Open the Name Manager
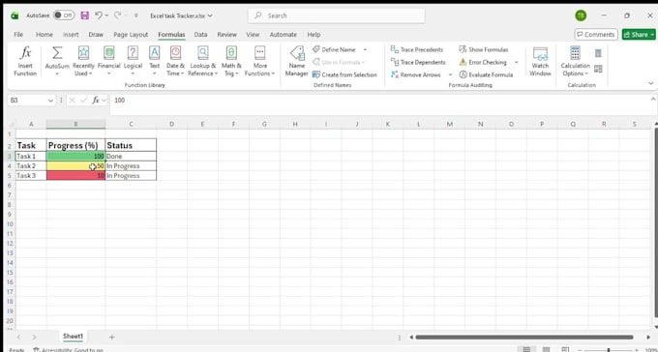The image size is (658, 352). pyautogui.click(x=297, y=61)
